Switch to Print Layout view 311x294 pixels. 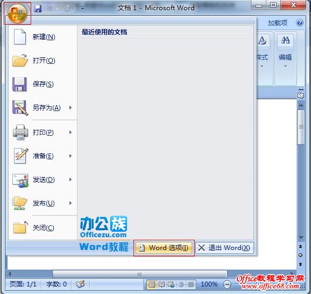click(x=152, y=284)
